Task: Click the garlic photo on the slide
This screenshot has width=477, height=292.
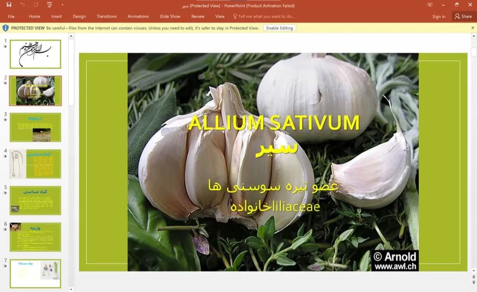Action: pyautogui.click(x=273, y=162)
